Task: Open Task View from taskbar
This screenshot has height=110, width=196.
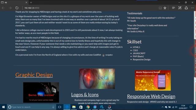Action: click(x=60, y=107)
